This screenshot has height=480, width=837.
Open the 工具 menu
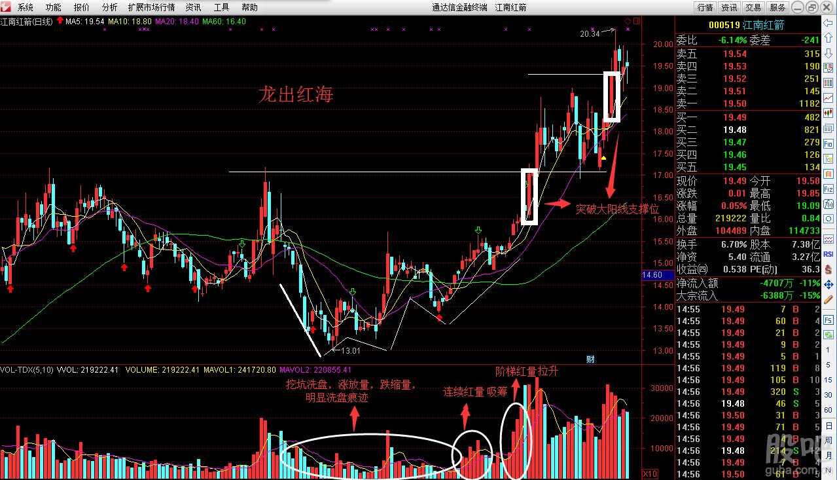point(221,7)
